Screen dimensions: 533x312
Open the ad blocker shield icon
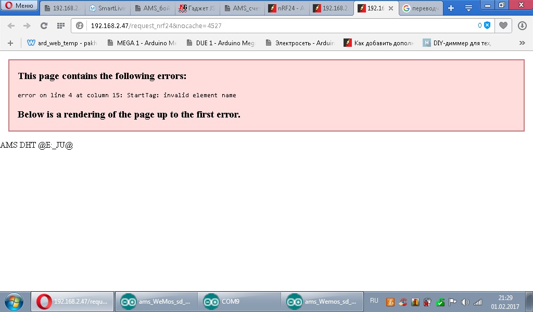click(x=487, y=25)
